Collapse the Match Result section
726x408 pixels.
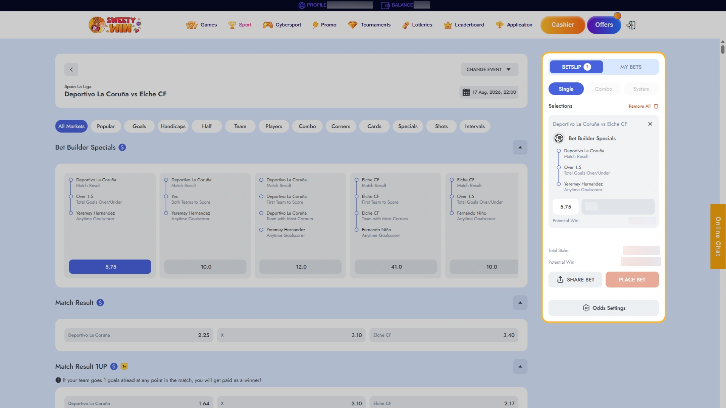520,303
